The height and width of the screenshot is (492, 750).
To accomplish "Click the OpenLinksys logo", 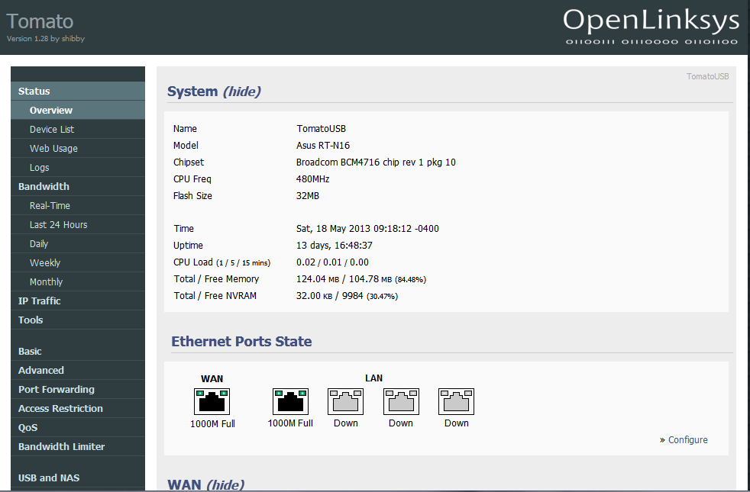I will [651, 27].
